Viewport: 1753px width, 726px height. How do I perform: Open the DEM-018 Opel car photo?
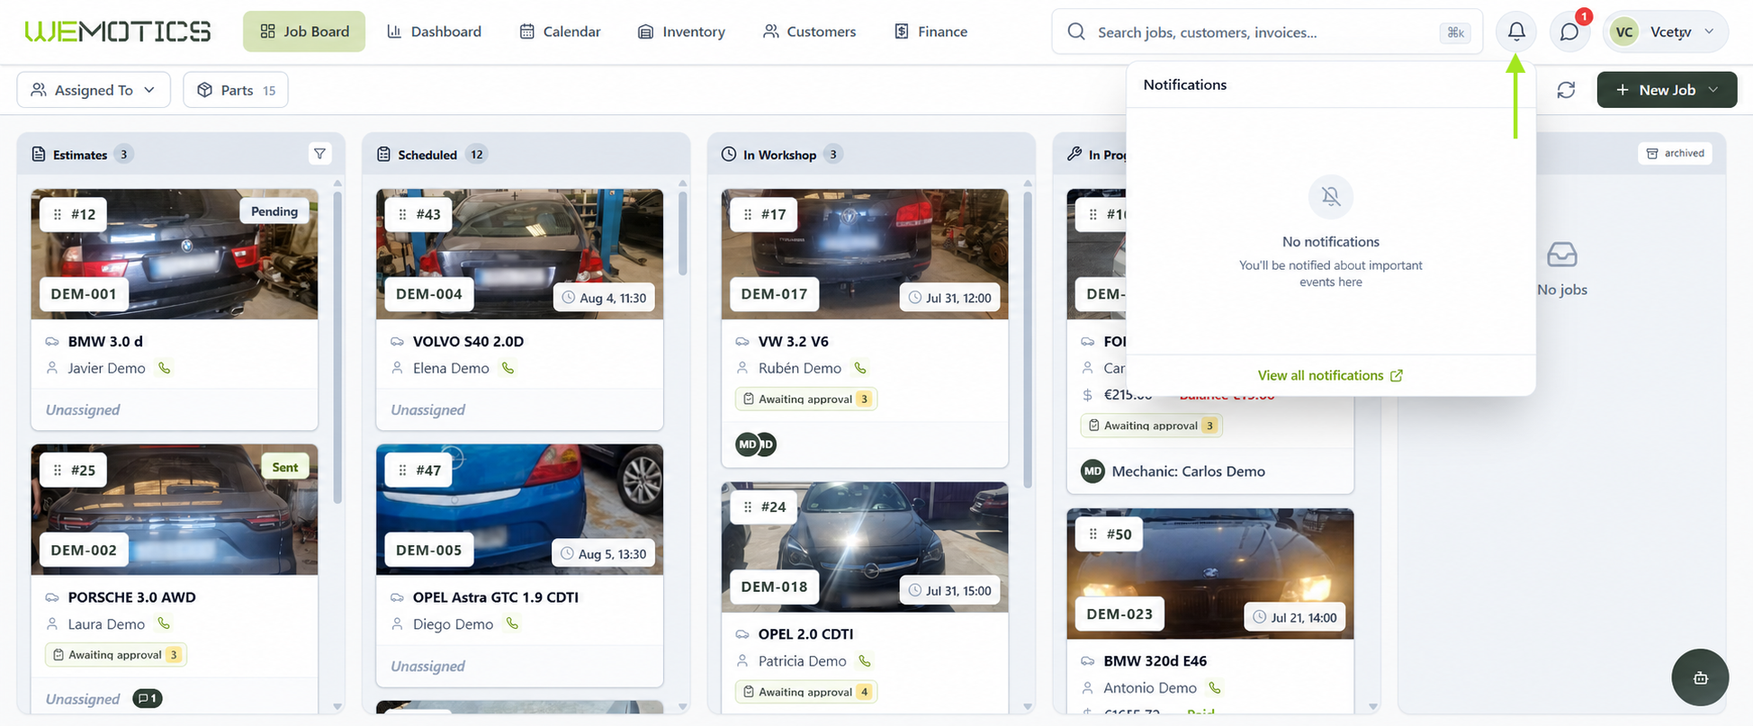point(865,547)
